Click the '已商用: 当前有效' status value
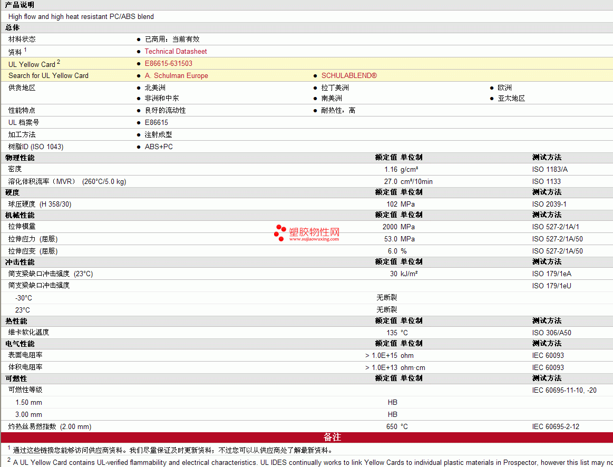The width and height of the screenshot is (613, 467). pos(172,39)
